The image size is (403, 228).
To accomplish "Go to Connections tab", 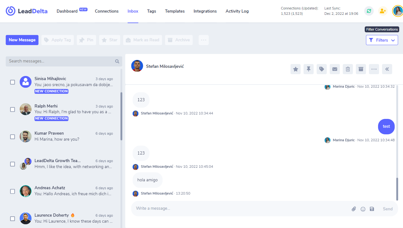I will [107, 11].
